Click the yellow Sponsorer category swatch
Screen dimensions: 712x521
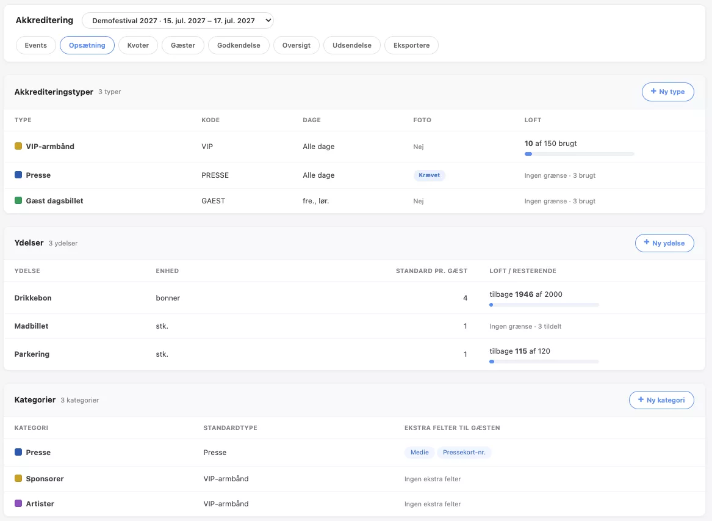pos(18,478)
